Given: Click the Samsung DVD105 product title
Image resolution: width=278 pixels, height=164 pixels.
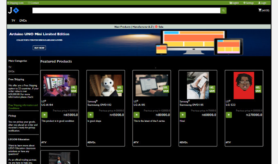Looking at the screenshot, I should (192, 105).
